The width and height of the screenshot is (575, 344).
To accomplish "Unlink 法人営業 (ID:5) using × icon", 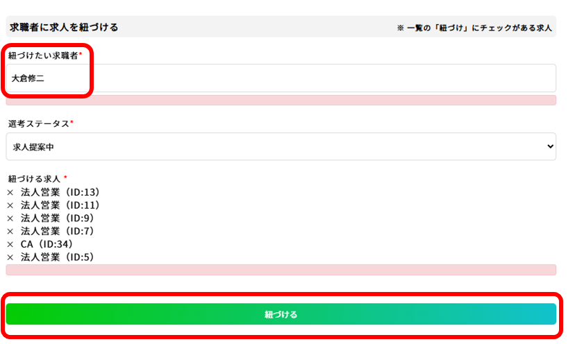I will [10, 257].
